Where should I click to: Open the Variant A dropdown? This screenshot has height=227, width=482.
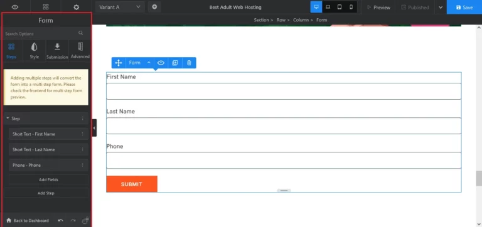click(x=120, y=7)
